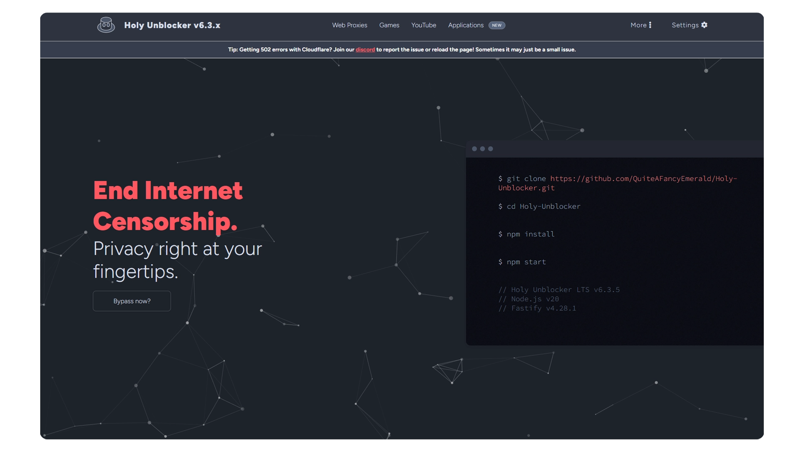Navigate to the Games section
Viewport: 804px width, 452px height.
pyautogui.click(x=389, y=25)
